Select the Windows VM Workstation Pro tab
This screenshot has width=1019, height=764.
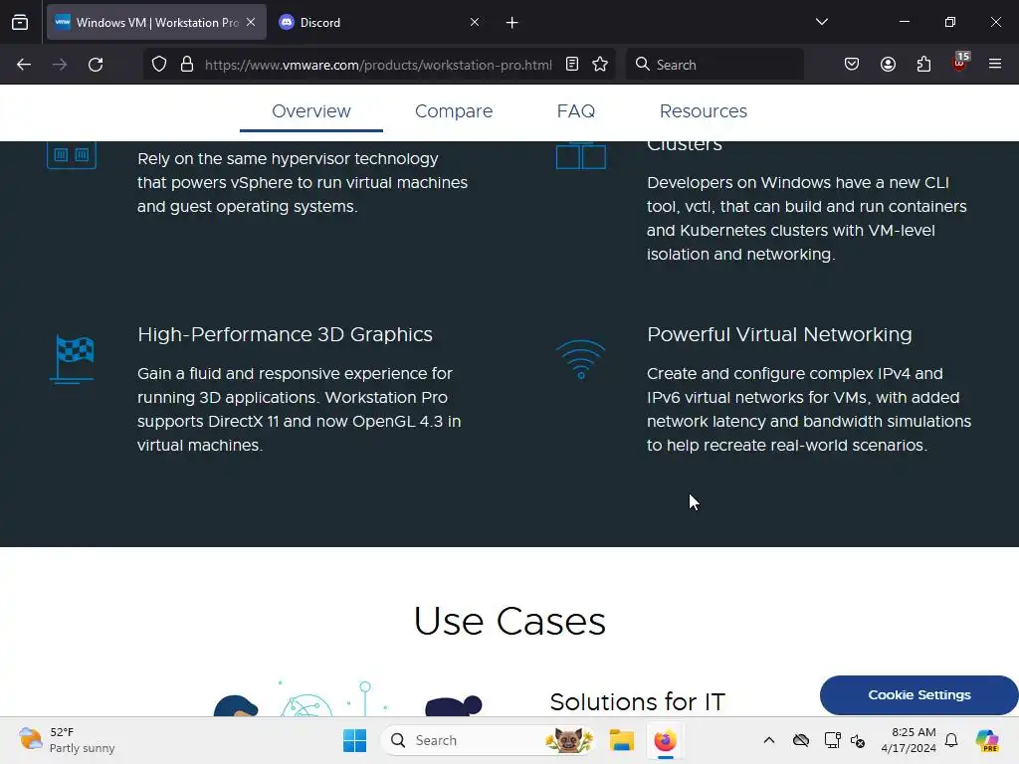156,22
